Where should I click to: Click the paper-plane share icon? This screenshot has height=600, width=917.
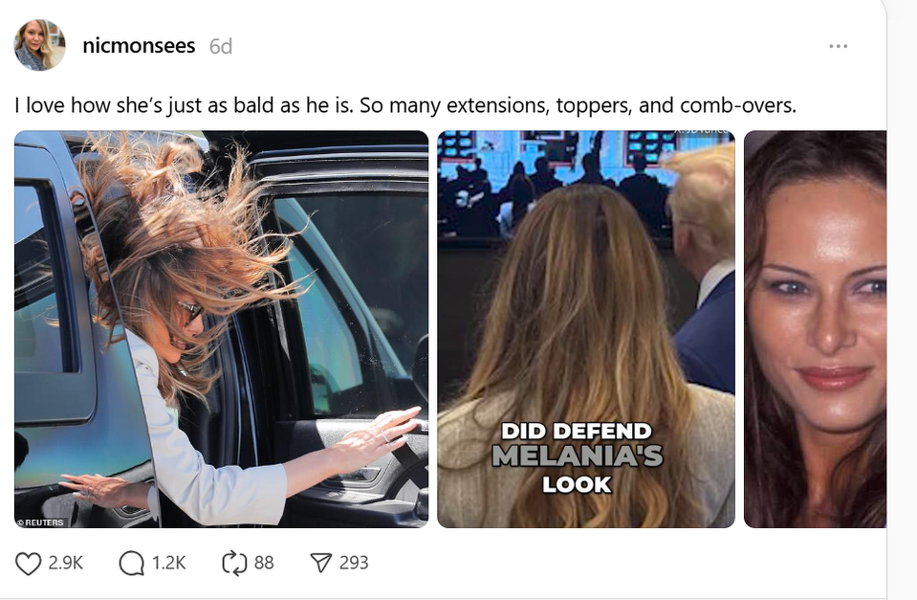(x=320, y=563)
